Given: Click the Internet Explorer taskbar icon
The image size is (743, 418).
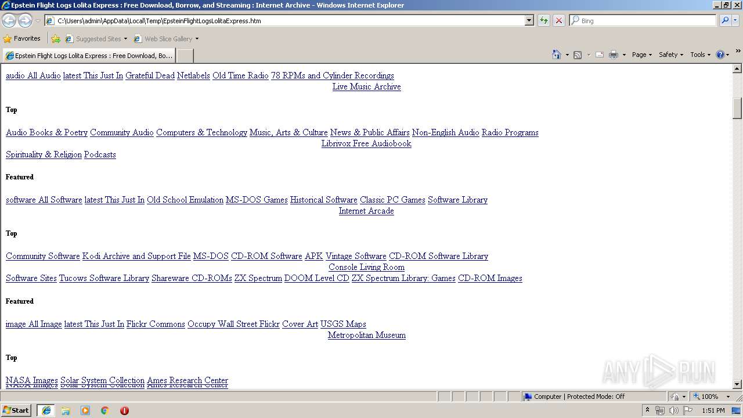Looking at the screenshot, I should (x=46, y=410).
